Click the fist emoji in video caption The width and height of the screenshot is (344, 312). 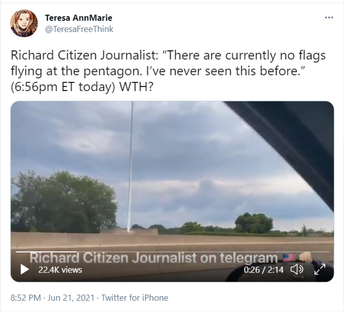(305, 257)
